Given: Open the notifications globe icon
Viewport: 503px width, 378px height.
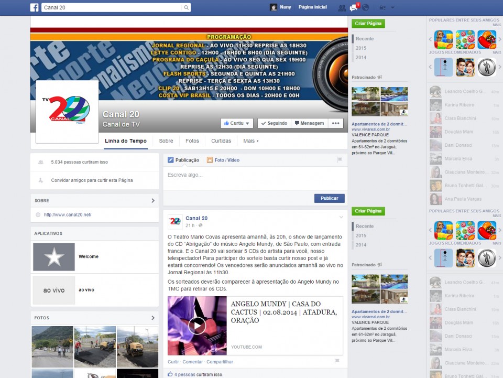Looking at the screenshot, I should click(365, 8).
